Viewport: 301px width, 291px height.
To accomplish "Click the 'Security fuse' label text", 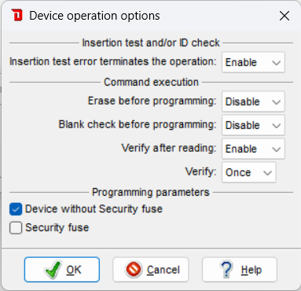I will click(x=57, y=227).
